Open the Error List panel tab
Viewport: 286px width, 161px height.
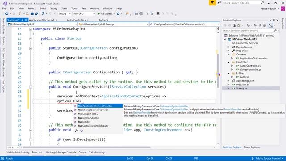click(x=38, y=153)
